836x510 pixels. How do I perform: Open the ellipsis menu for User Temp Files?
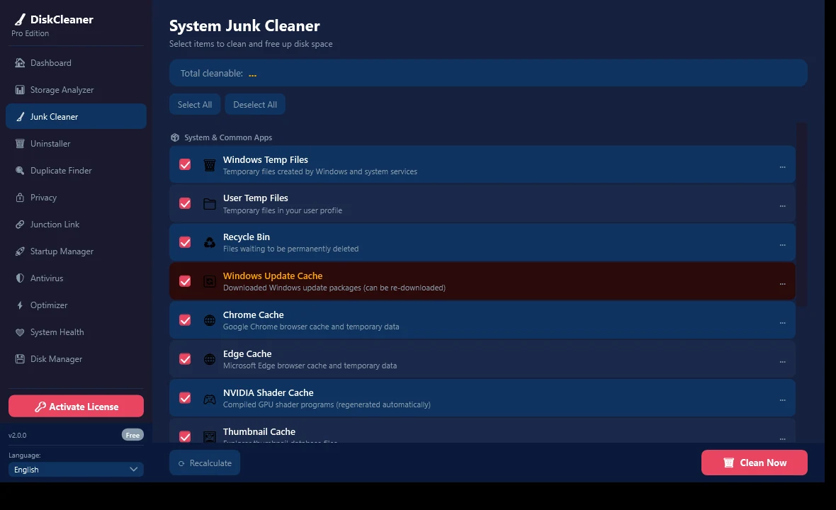pyautogui.click(x=782, y=205)
